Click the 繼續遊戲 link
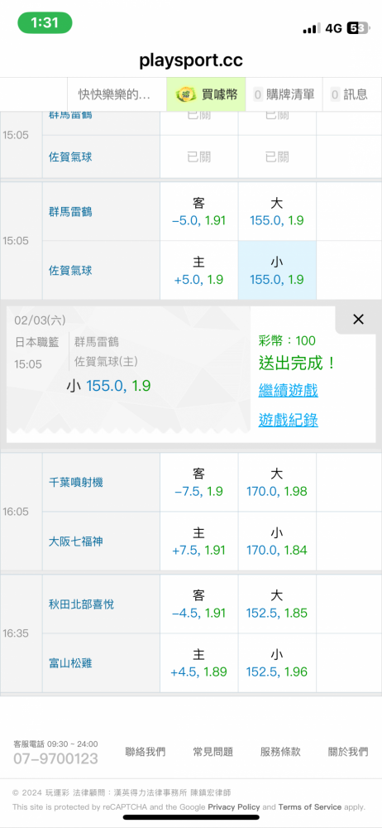The height and width of the screenshot is (828, 382). click(x=288, y=391)
